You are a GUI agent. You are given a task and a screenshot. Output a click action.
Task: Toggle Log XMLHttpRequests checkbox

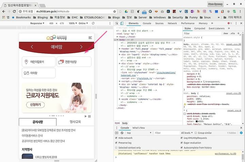[181, 138]
